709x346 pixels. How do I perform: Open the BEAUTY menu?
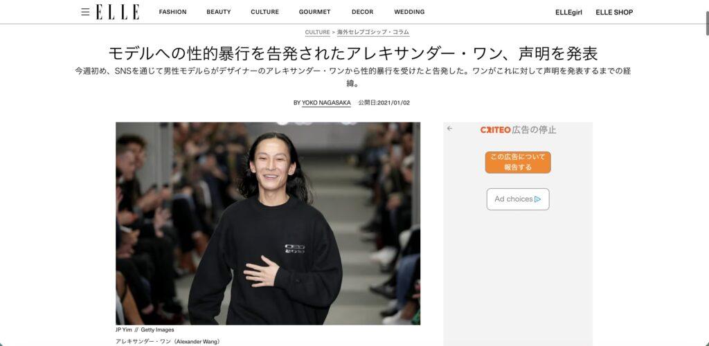tap(219, 12)
